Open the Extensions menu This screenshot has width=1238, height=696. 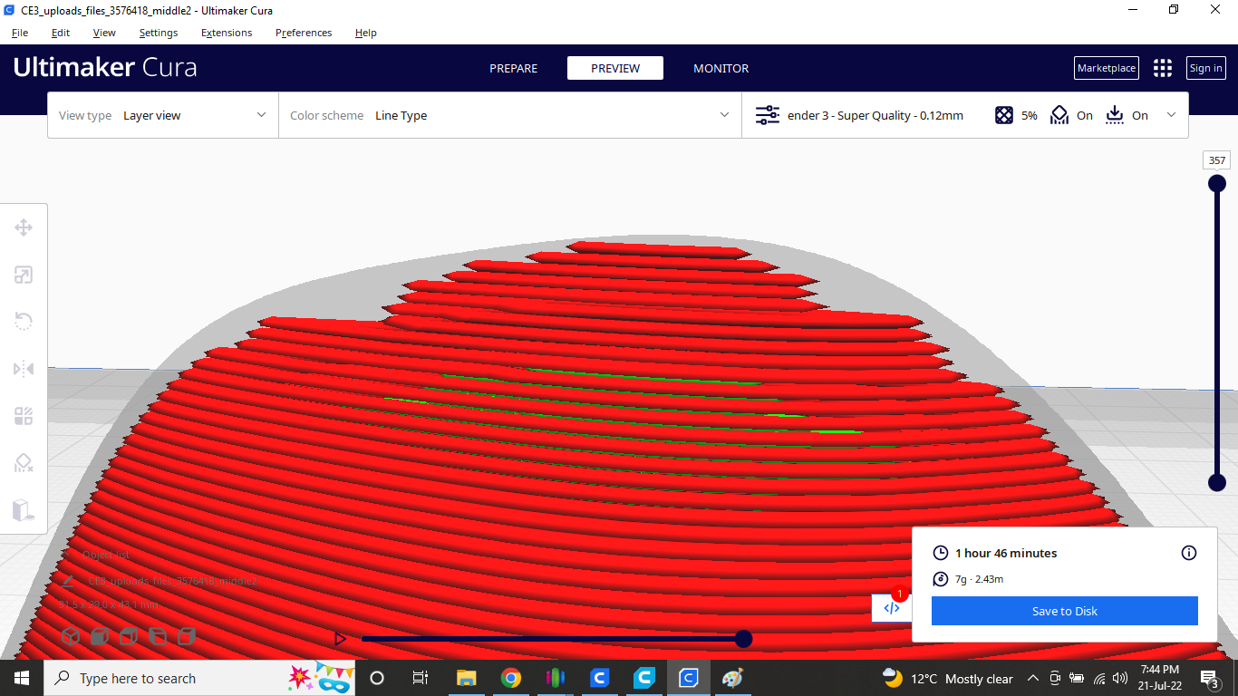pyautogui.click(x=226, y=33)
